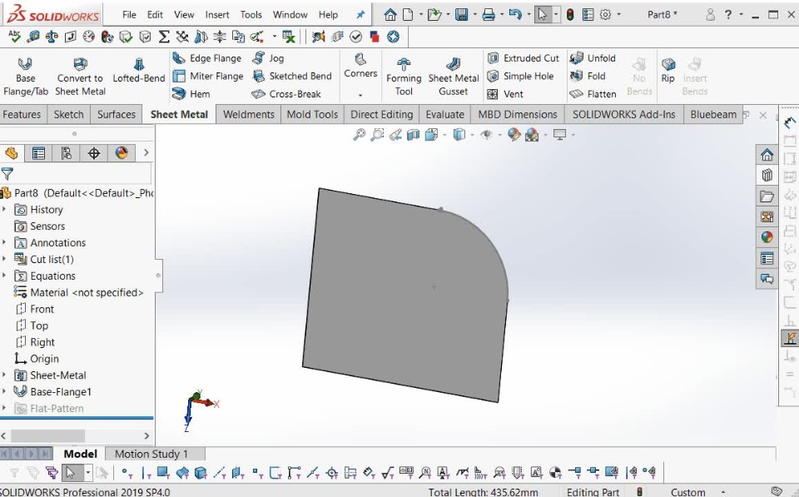Unfold the sheet metal bends
Screen dimensions: 799x497
click(x=593, y=58)
